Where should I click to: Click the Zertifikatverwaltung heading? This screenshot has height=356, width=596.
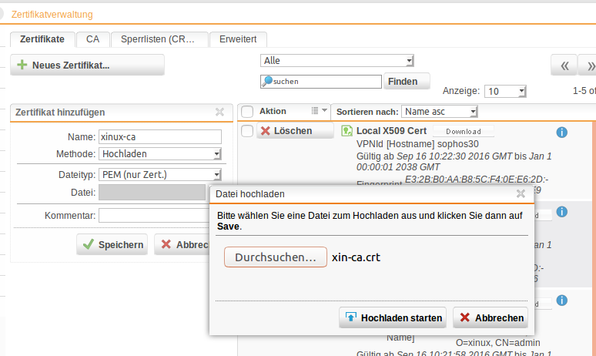coord(52,15)
